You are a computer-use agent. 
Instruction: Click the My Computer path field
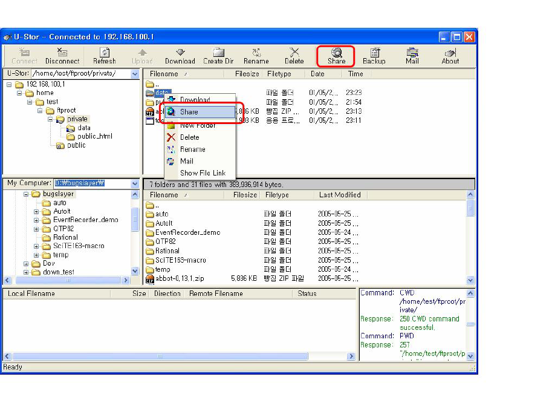click(92, 183)
